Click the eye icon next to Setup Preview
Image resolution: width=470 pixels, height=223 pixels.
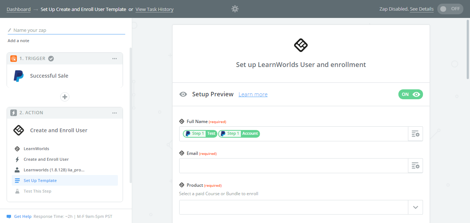(183, 94)
